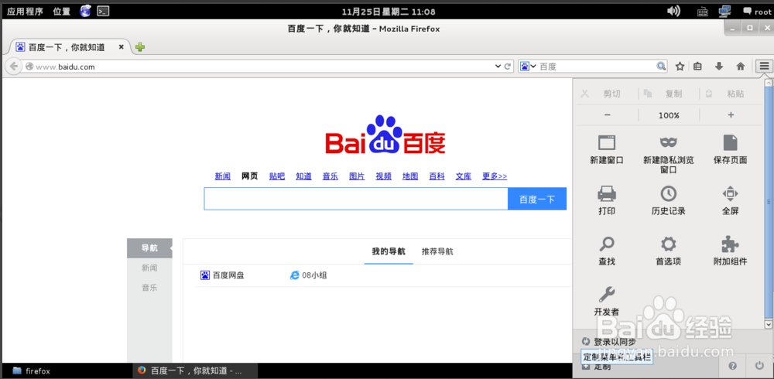The image size is (774, 379).
Task: Open Preferences (首选项) gear icon
Action: (x=669, y=244)
